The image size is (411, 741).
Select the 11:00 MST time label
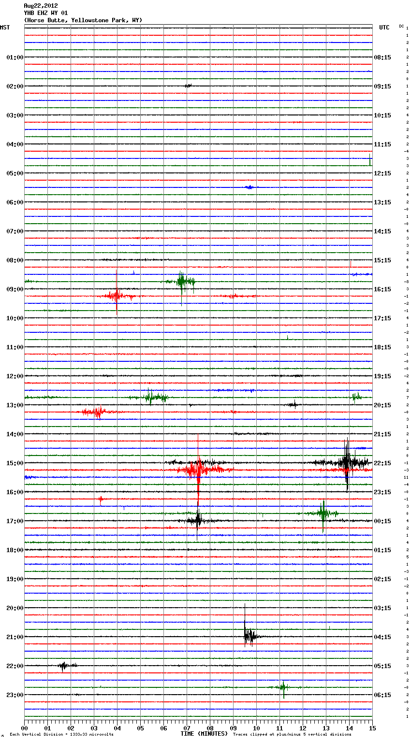[15, 347]
